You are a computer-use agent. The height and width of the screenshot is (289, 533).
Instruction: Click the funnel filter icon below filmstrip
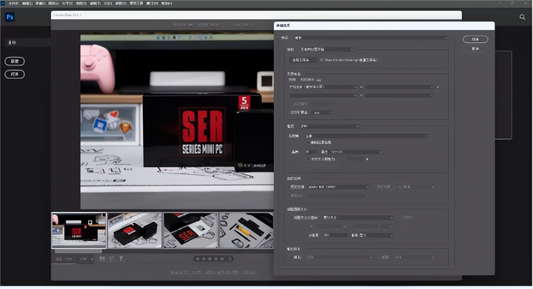pos(121,259)
